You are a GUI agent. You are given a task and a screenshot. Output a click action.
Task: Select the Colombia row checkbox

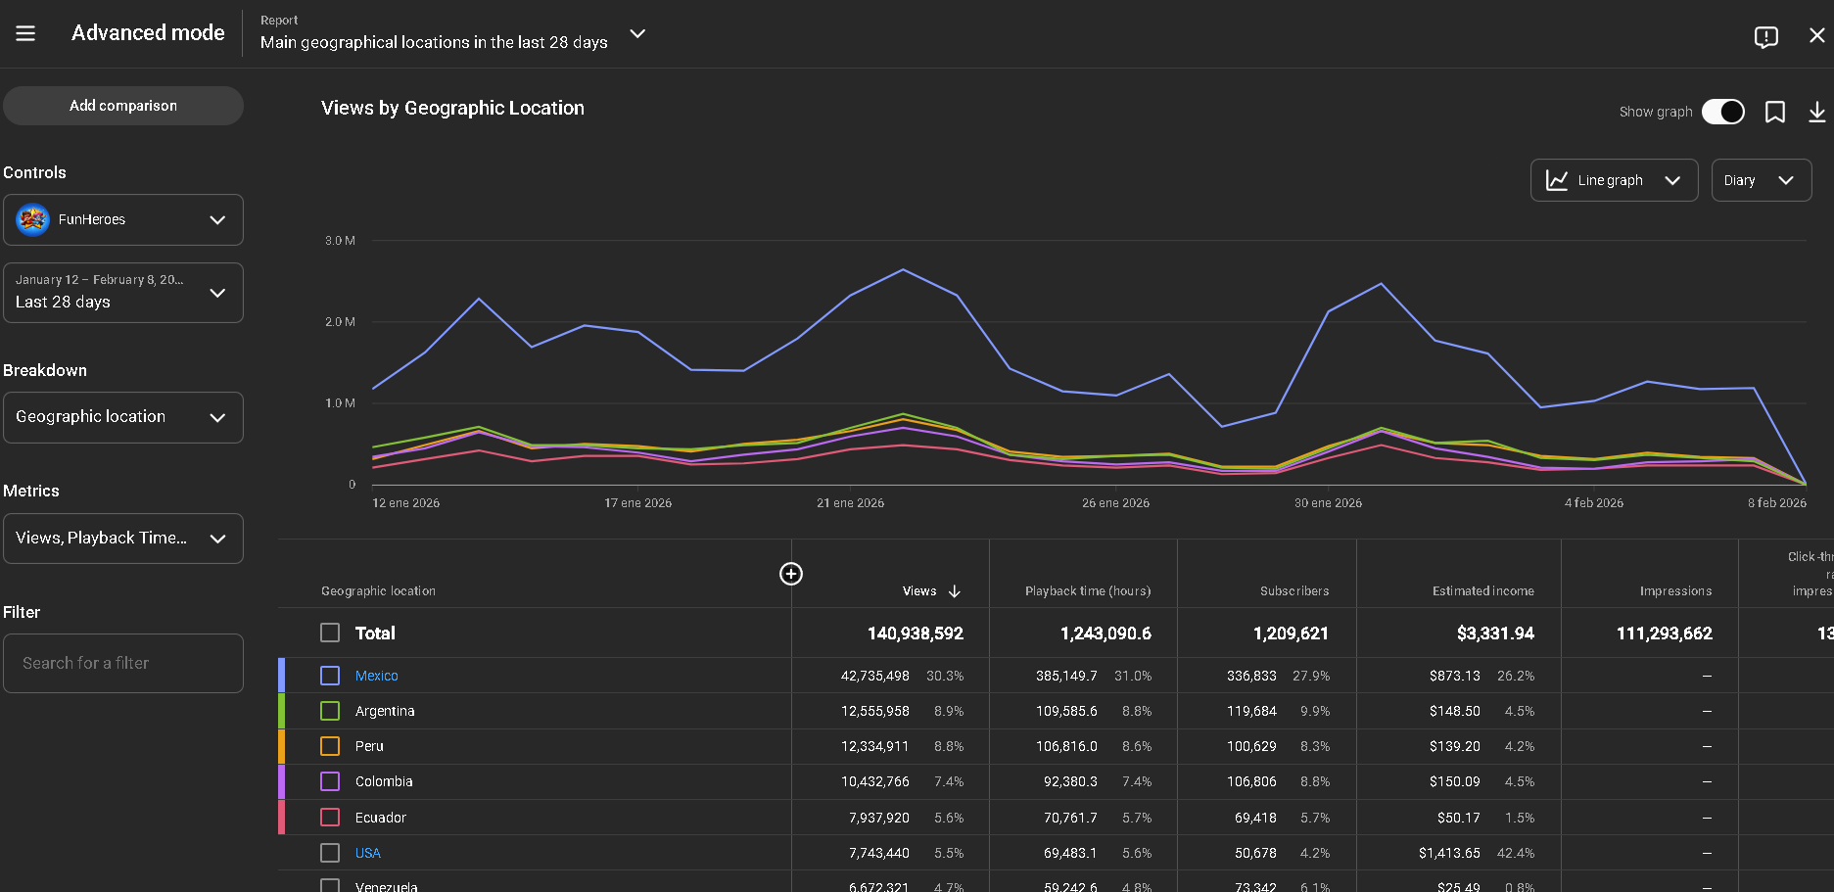pos(330,781)
